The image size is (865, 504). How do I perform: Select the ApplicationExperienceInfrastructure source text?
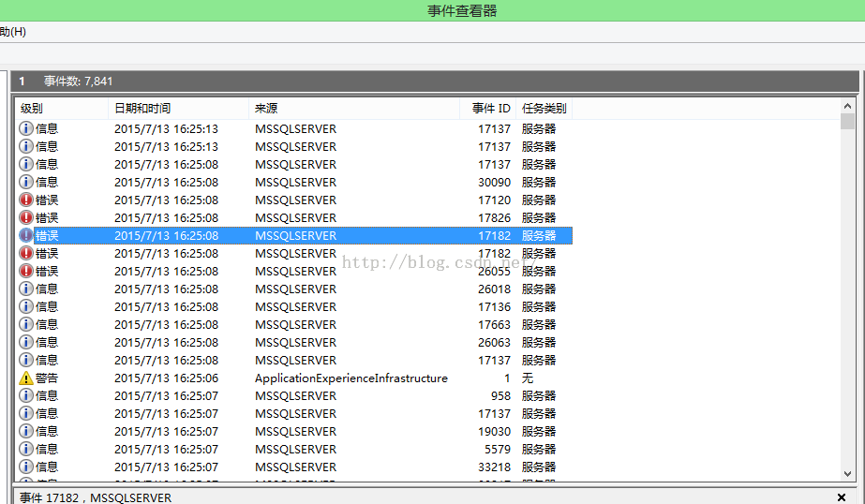350,378
